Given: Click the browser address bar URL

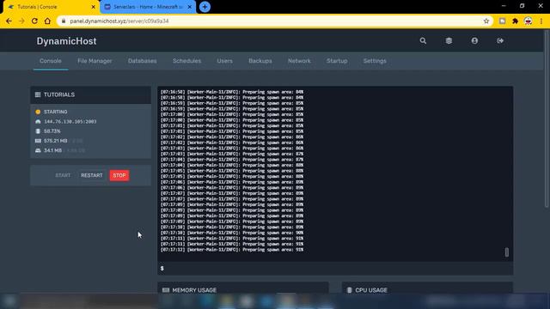Looking at the screenshot, I should [119, 21].
